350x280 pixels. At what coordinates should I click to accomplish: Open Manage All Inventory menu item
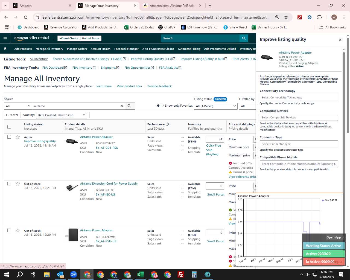tap(49, 49)
